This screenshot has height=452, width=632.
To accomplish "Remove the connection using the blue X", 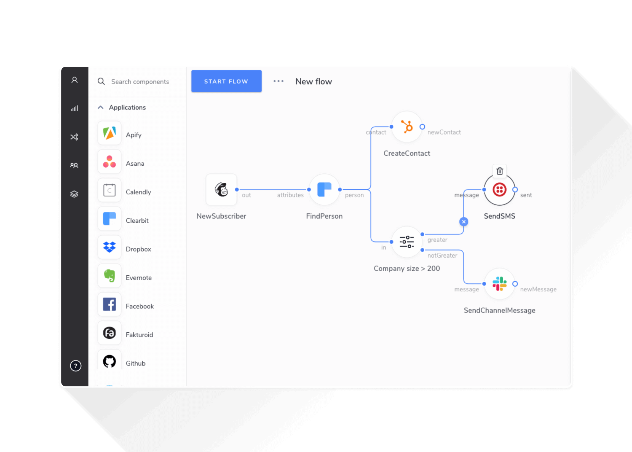I will point(464,222).
